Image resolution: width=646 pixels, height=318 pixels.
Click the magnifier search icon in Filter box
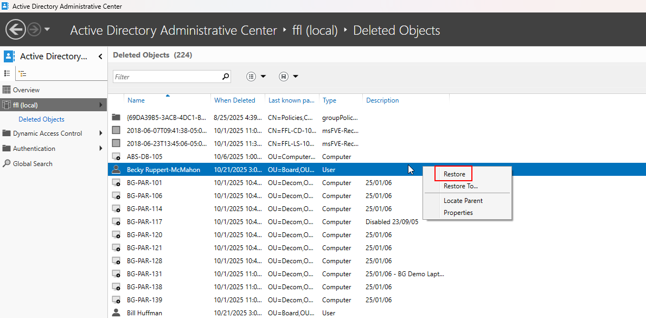tap(225, 77)
